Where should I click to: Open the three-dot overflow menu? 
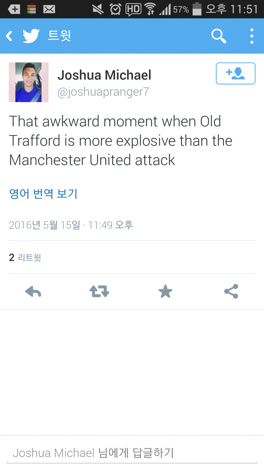pyautogui.click(x=252, y=36)
